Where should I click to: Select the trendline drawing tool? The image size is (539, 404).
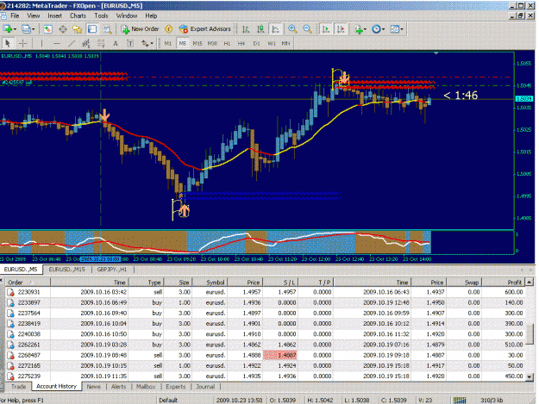tap(72, 43)
